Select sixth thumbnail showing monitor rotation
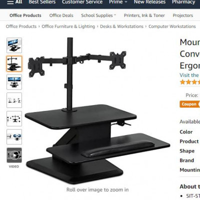Screen dimensions: 200x200 14,137
